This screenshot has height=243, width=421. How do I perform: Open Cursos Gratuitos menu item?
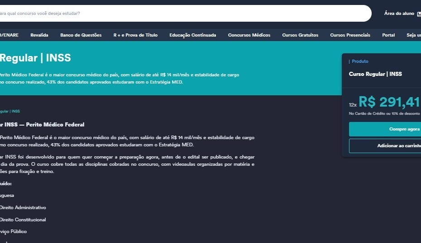coord(300,35)
